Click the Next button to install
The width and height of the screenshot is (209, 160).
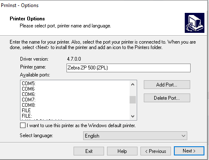coord(189,151)
